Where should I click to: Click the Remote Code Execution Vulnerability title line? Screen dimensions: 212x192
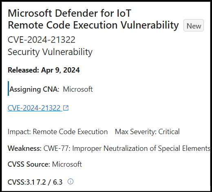(x=93, y=25)
